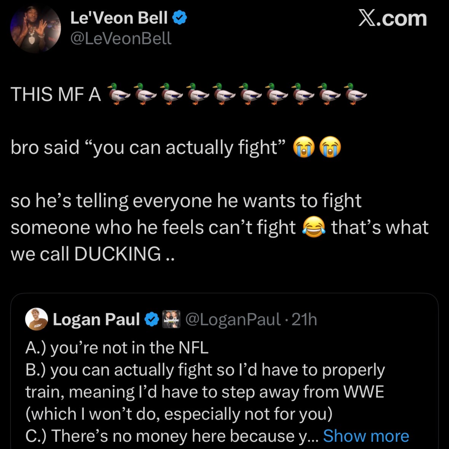Click the 21h timestamp

coord(304,319)
